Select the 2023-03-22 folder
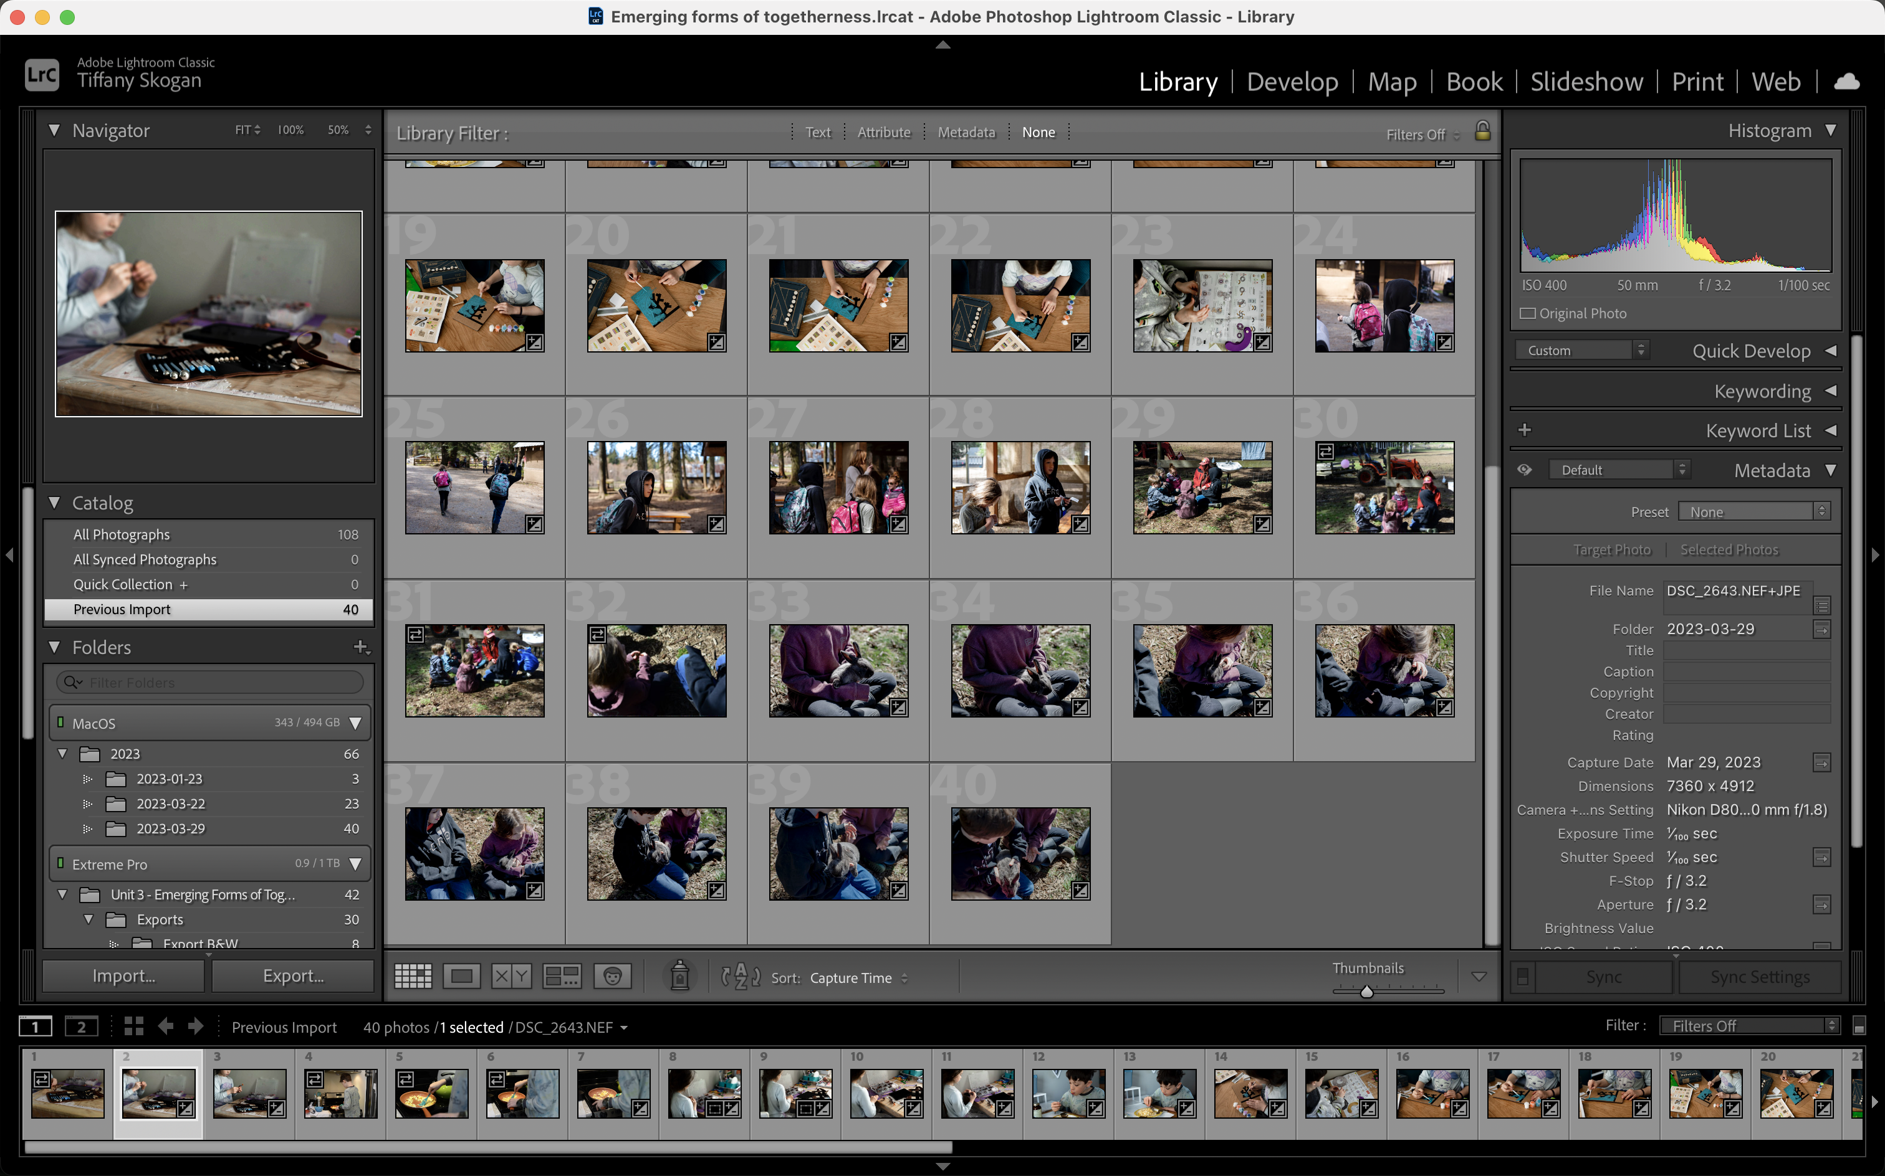Screen dimensions: 1885x1176 (x=209, y=804)
